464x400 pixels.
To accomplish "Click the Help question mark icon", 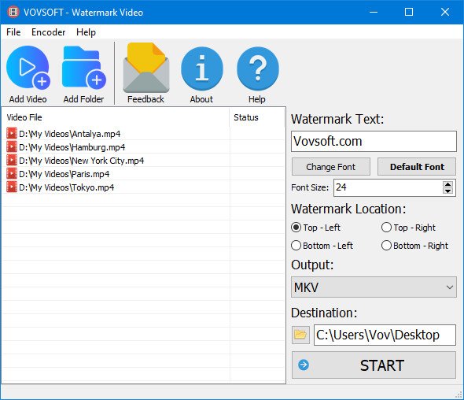I will 258,69.
